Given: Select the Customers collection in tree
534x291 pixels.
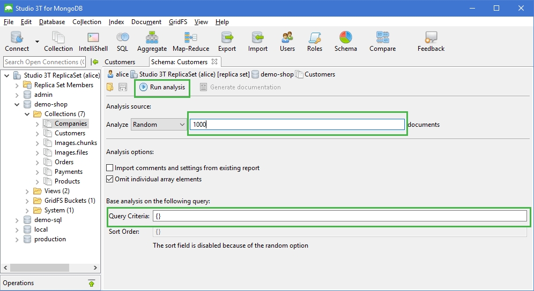Looking at the screenshot, I should click(70, 133).
